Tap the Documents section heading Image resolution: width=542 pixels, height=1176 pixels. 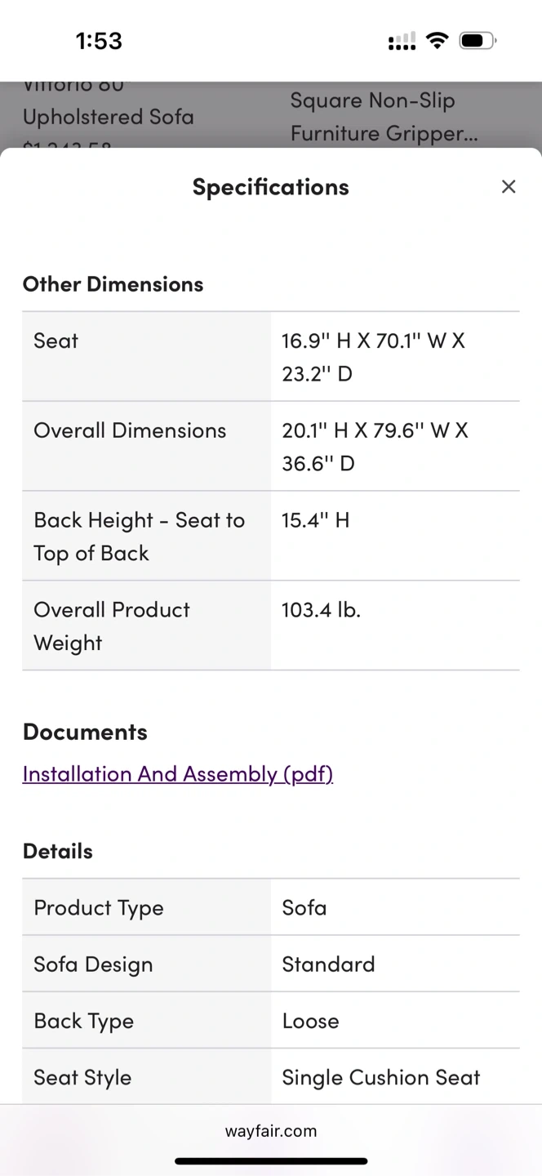(x=85, y=732)
